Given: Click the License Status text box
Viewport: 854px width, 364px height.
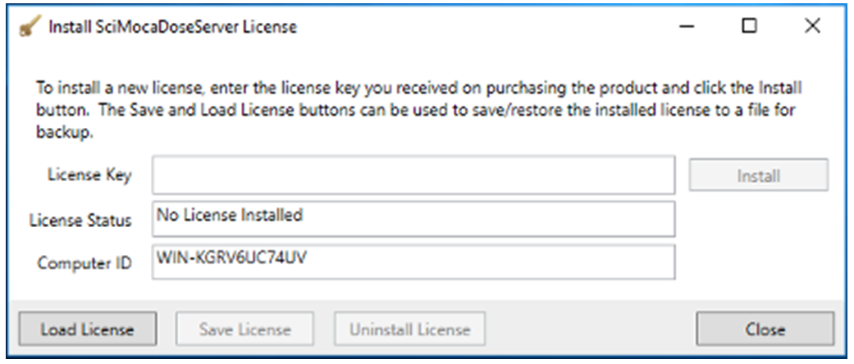Looking at the screenshot, I should [x=413, y=219].
